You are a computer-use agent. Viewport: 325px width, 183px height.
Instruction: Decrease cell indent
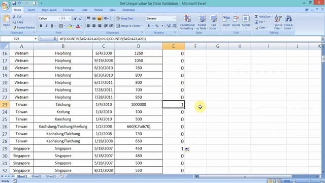(x=106, y=26)
